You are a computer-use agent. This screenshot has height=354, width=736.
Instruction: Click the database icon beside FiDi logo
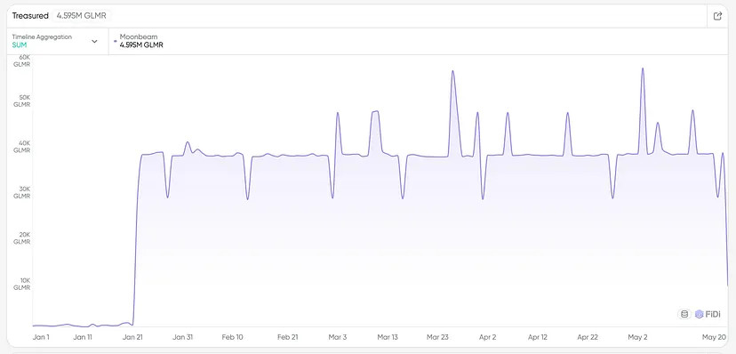pyautogui.click(x=684, y=314)
